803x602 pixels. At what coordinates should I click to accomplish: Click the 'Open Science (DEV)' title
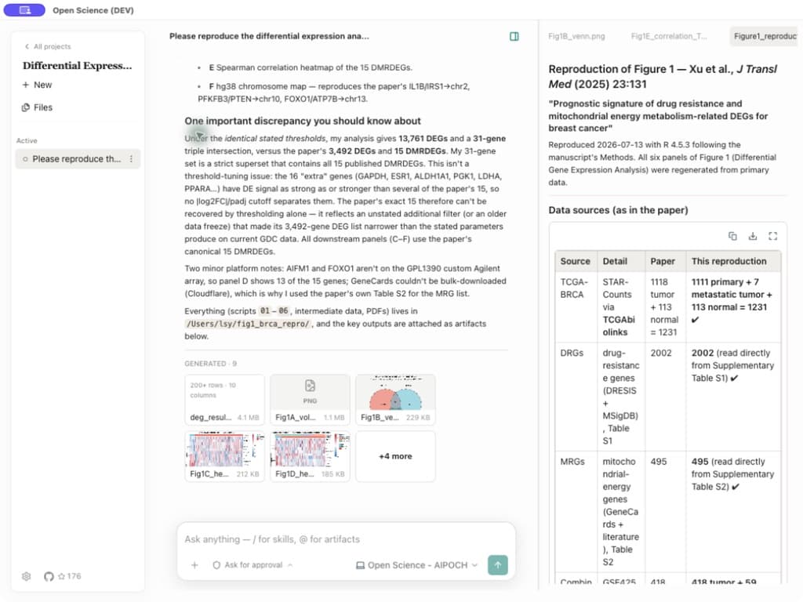tap(93, 10)
